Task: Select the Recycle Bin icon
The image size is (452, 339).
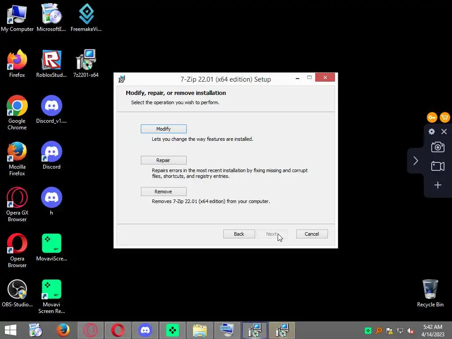Action: [x=430, y=293]
